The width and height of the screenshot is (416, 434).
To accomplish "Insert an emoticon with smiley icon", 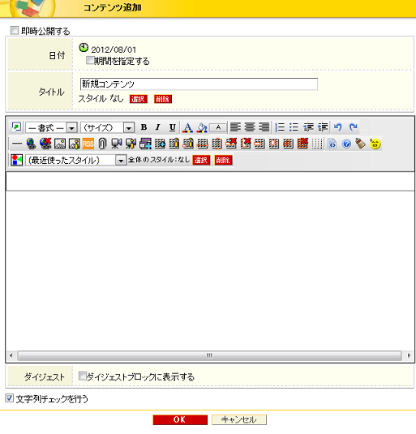I will pos(375,144).
